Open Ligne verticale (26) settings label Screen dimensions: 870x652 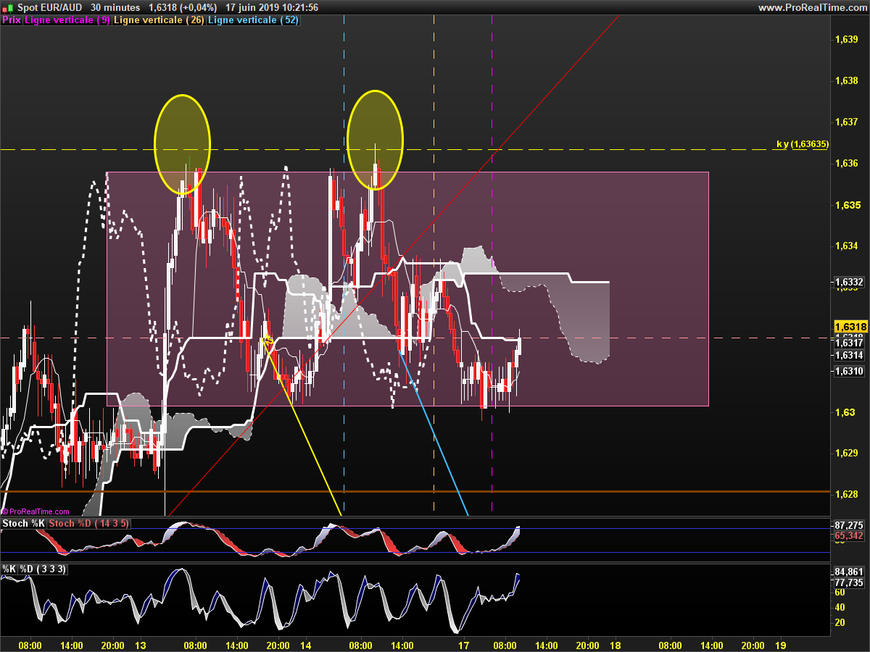point(159,20)
